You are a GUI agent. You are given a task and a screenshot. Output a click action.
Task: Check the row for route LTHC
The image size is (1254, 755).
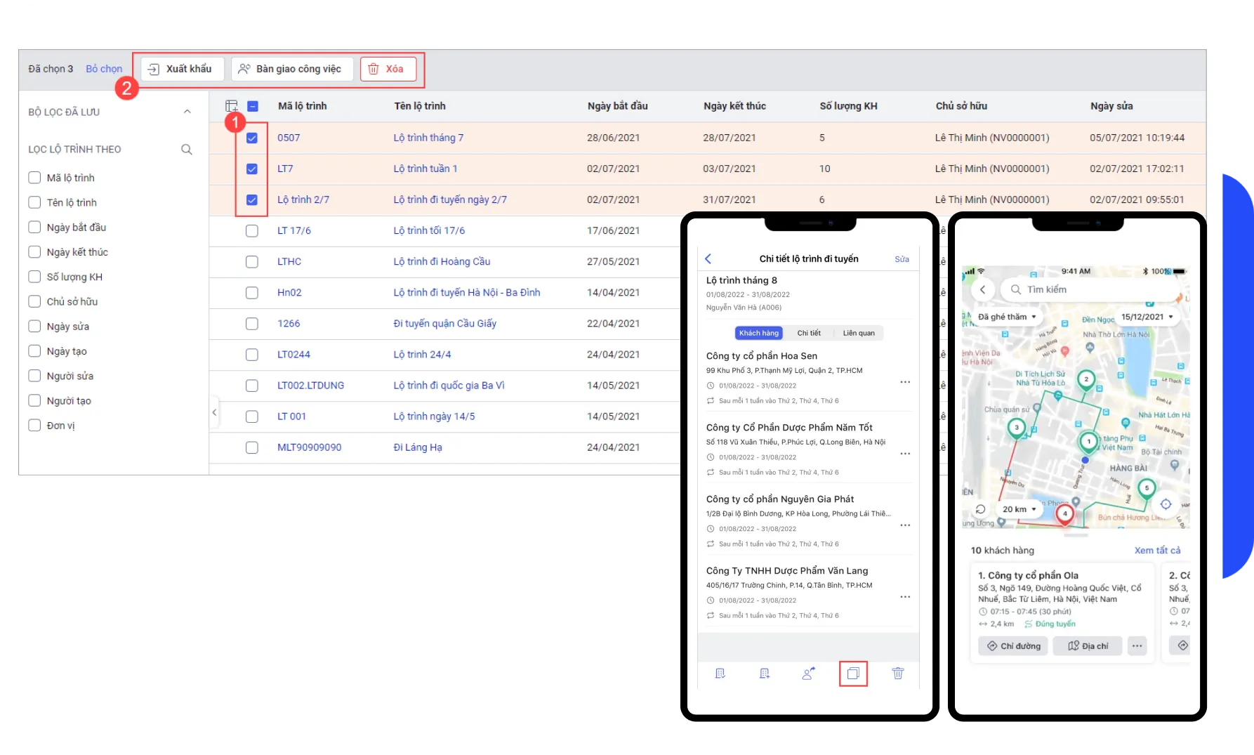pos(252,262)
